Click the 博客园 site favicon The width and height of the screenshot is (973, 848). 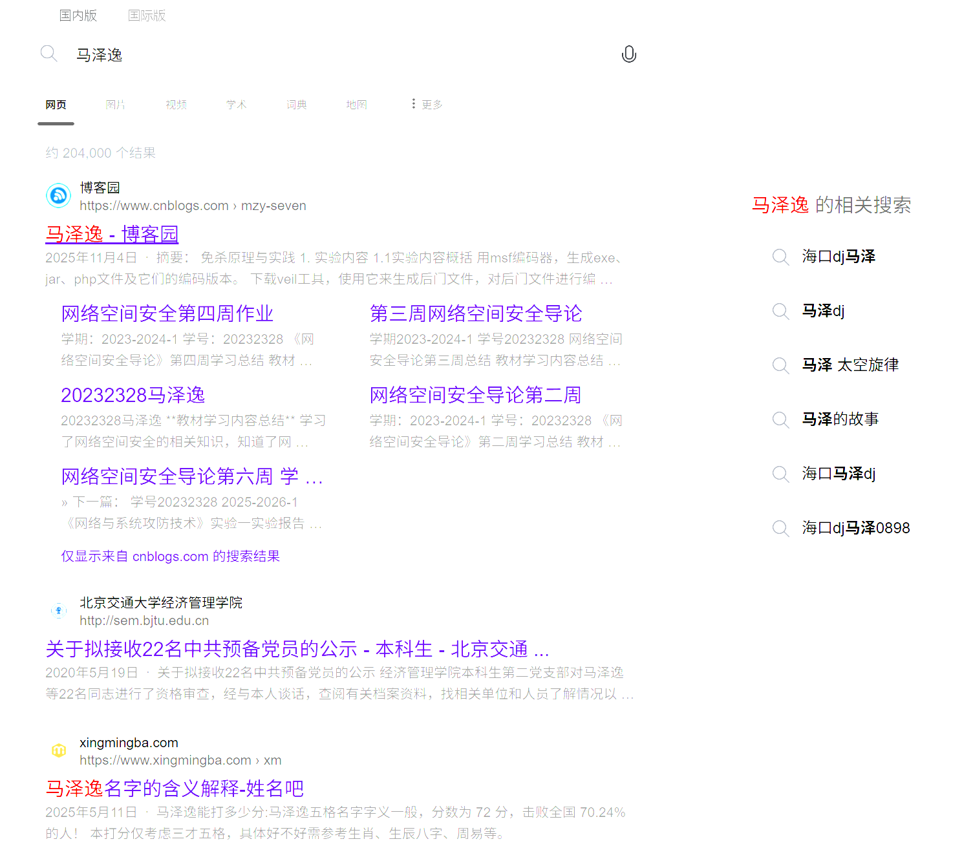58,195
